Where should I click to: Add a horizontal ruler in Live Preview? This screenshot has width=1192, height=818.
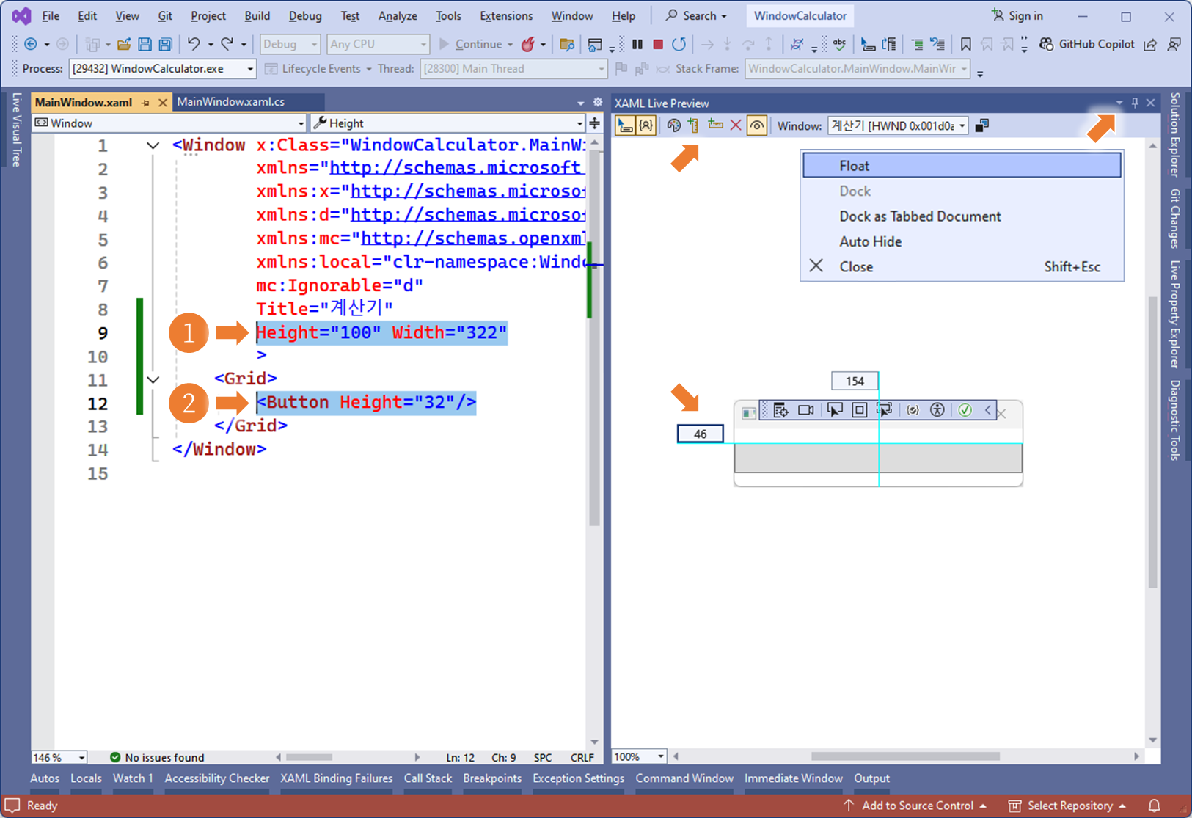(x=715, y=125)
